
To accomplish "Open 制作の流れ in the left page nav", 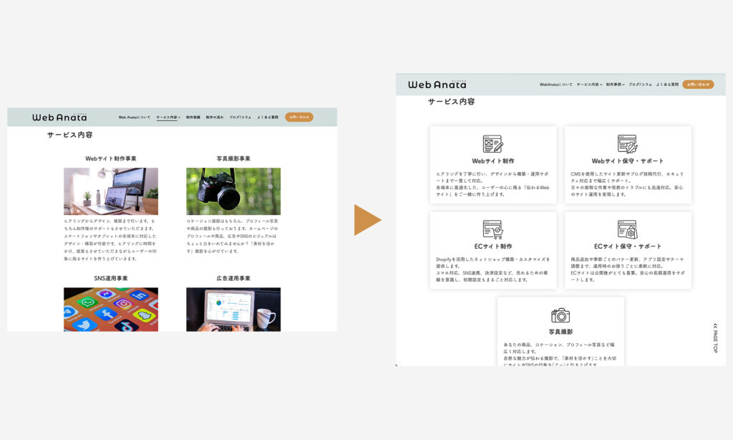I will (x=215, y=118).
